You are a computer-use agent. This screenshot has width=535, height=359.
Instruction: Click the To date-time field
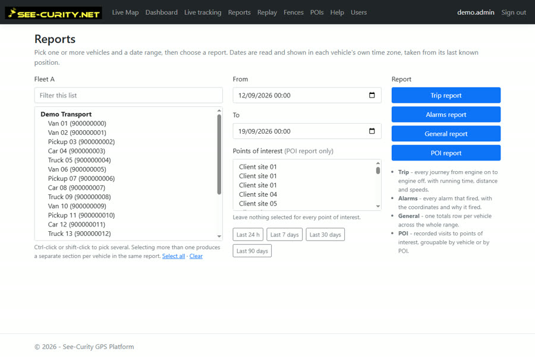coord(307,131)
